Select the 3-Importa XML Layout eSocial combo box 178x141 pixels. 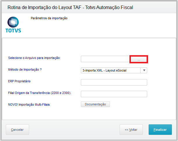[114, 70]
